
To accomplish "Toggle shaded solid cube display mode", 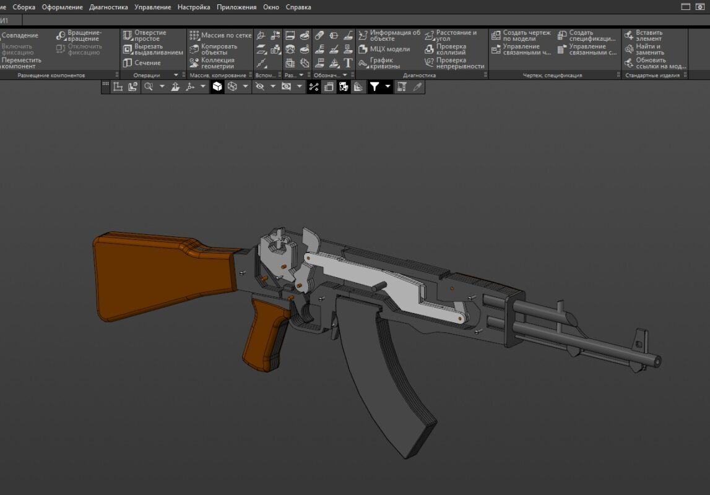I will 217,87.
